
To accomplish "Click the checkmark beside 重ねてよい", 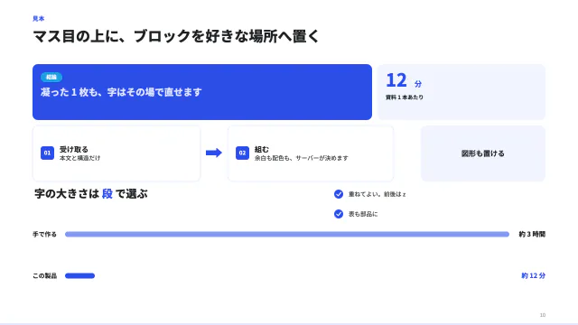I will [x=339, y=194].
